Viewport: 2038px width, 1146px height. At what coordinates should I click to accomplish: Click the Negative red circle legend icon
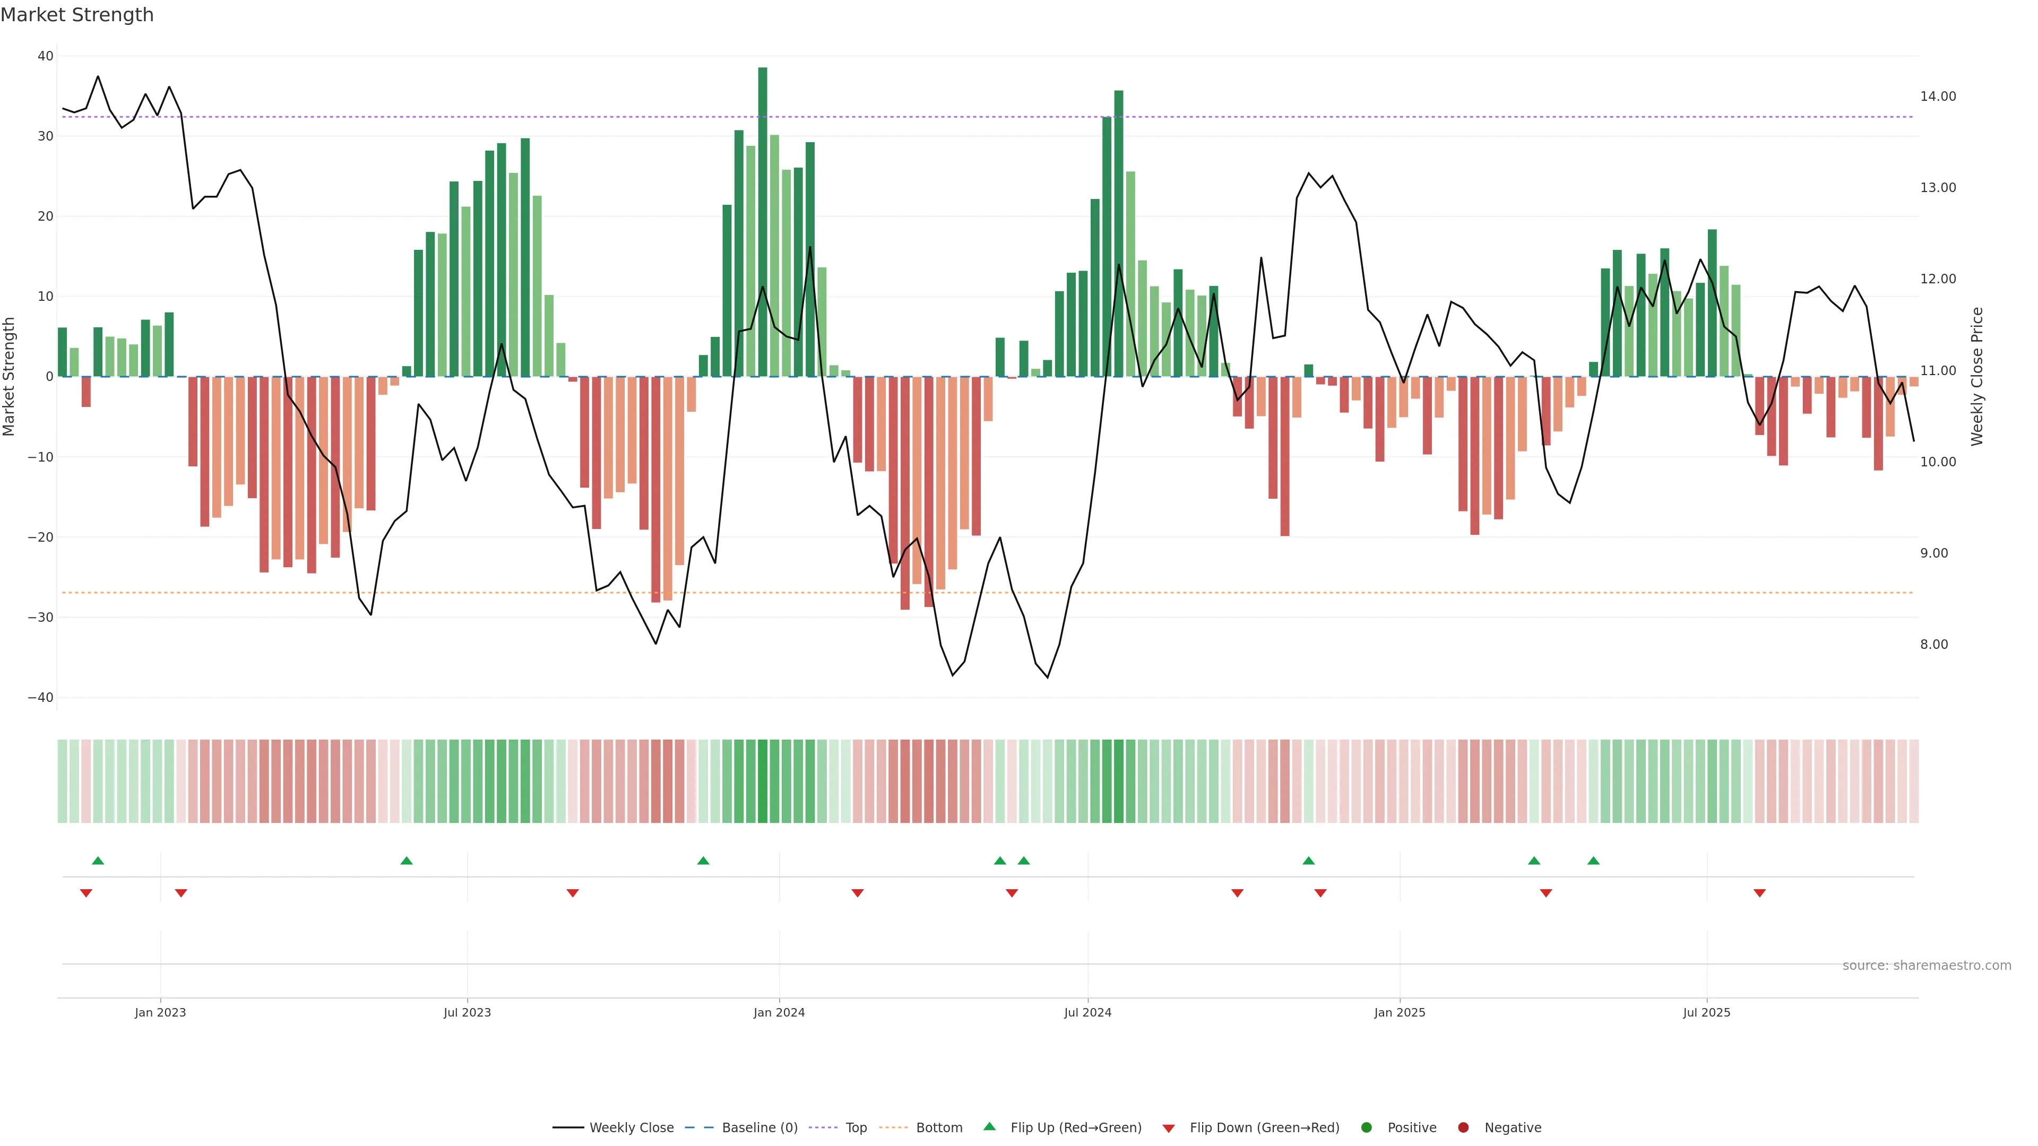(1463, 1128)
